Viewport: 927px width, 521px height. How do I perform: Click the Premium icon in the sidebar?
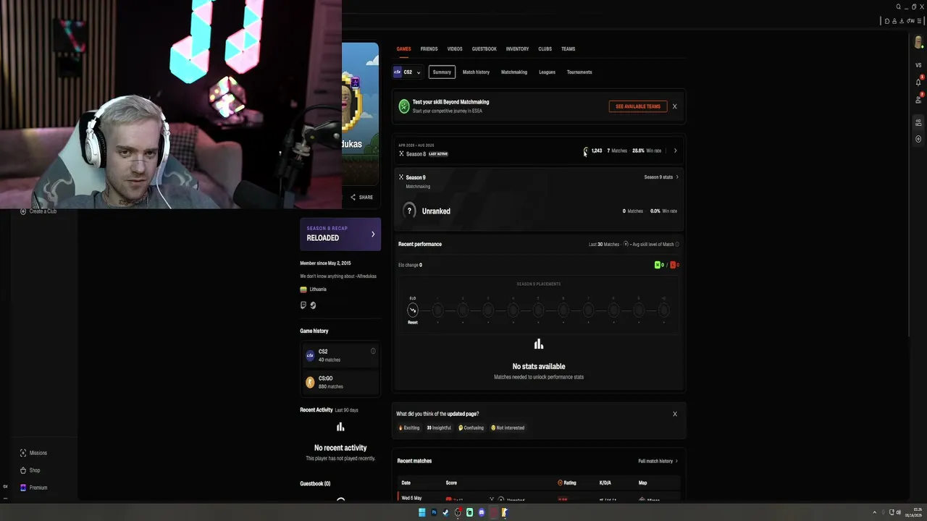click(x=23, y=488)
